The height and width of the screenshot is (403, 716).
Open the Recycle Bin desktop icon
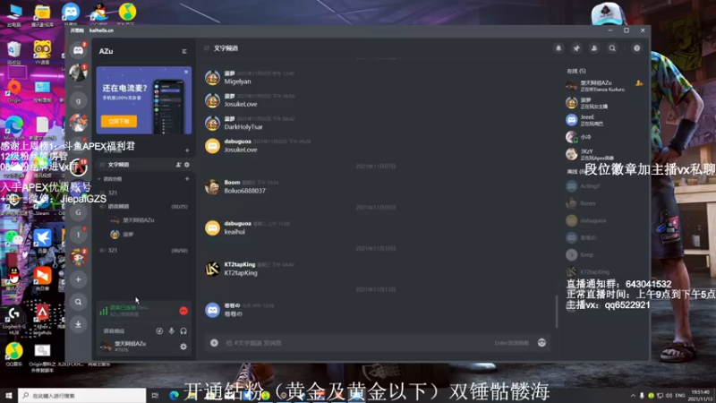click(14, 52)
